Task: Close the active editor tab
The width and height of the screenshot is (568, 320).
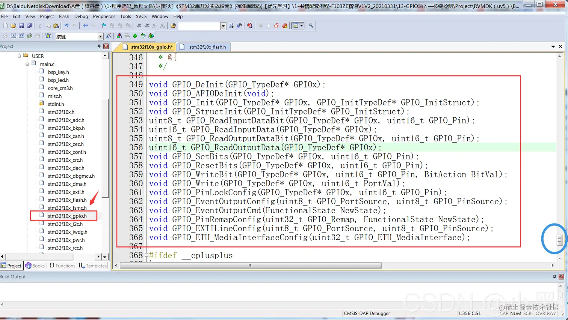Action: click(560, 47)
